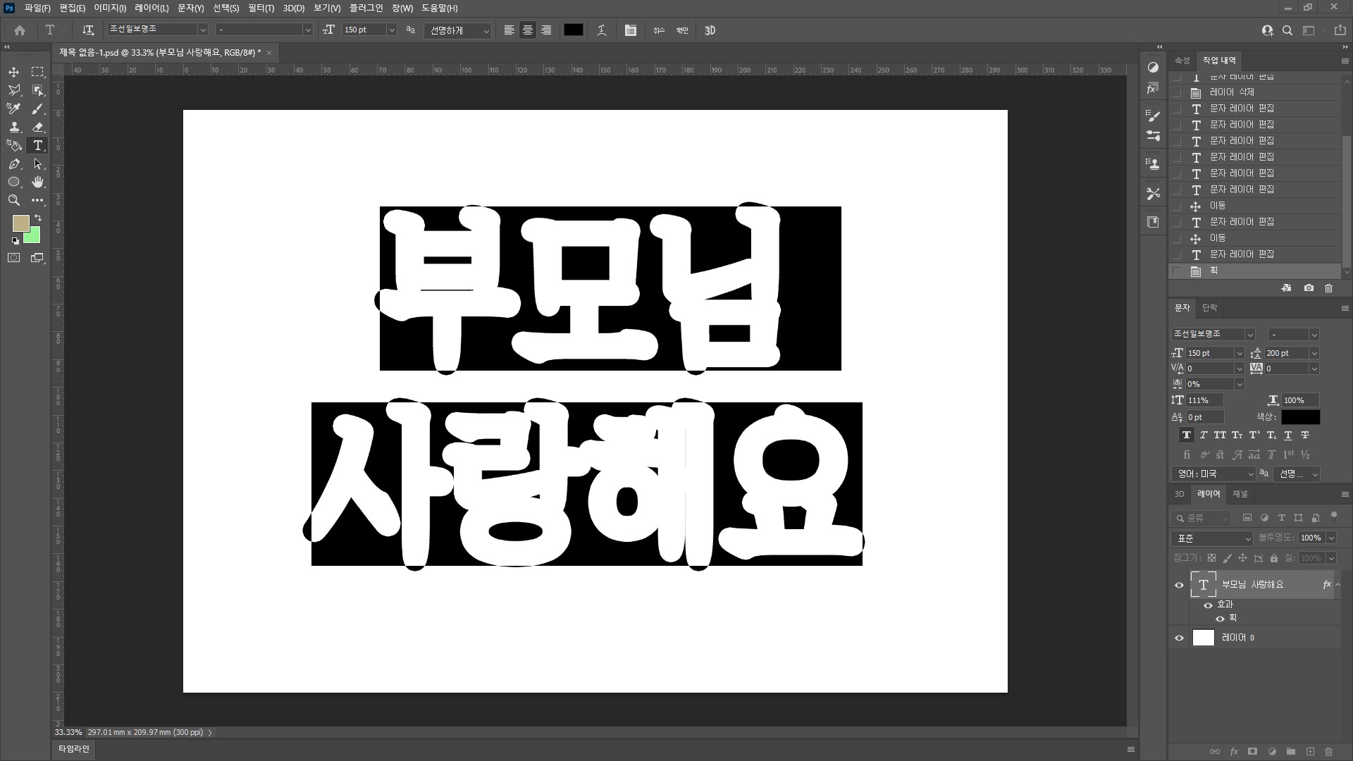Center align text in options bar

click(x=527, y=30)
